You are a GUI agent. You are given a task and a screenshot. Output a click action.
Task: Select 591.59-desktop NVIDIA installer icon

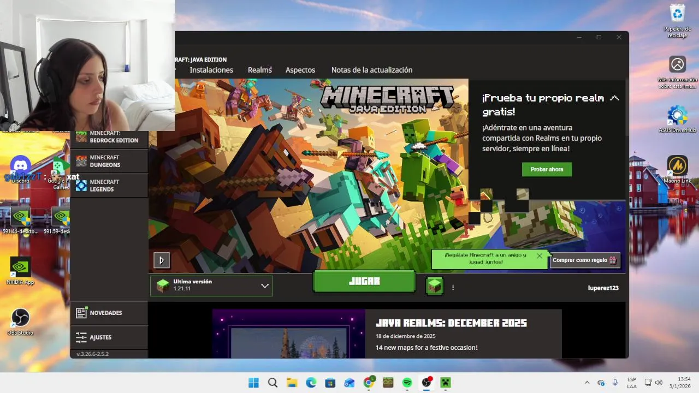(57, 221)
